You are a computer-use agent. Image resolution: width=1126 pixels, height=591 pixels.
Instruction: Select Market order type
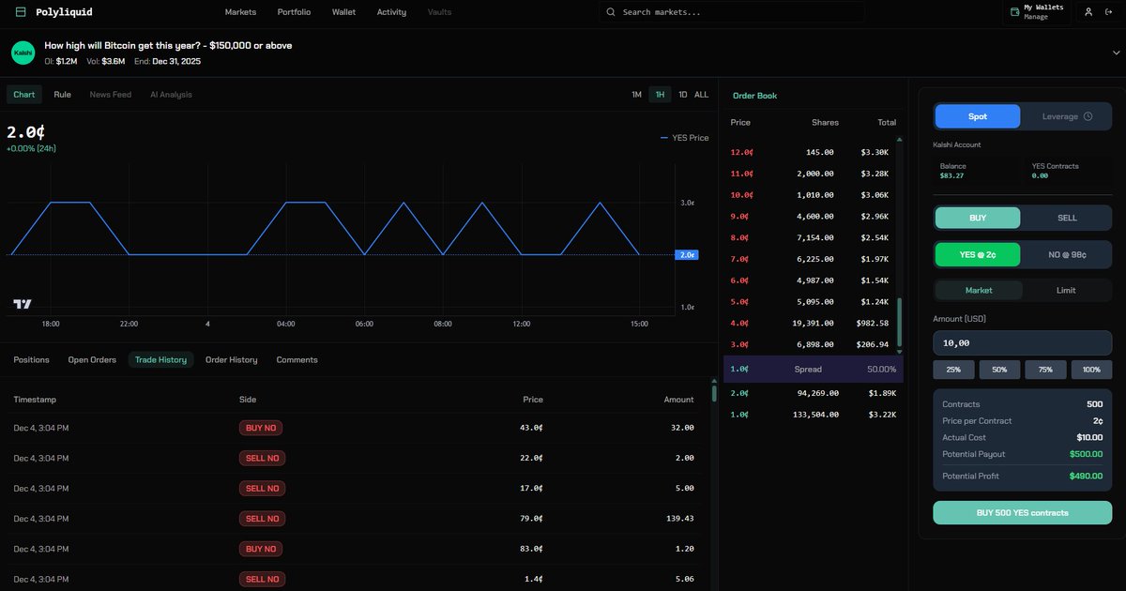pos(979,290)
